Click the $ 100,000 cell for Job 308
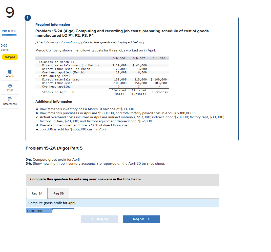 (x=159, y=79)
